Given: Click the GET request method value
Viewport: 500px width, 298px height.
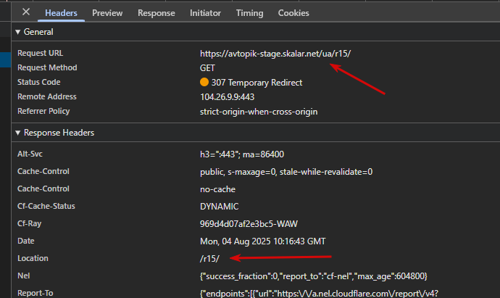Looking at the screenshot, I should coord(207,68).
